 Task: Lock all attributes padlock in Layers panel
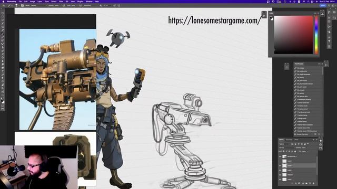click(295, 151)
